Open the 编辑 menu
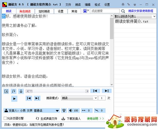The width and height of the screenshot is (158, 129). [x=88, y=5]
